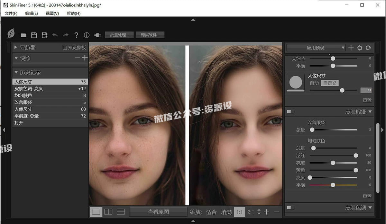Screen dimensions: 386x224
Task: Open the 应用预设 dropdown
Action: 316,48
